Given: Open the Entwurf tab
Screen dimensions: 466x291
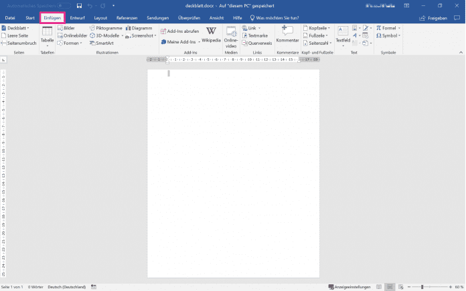Looking at the screenshot, I should click(x=77, y=17).
